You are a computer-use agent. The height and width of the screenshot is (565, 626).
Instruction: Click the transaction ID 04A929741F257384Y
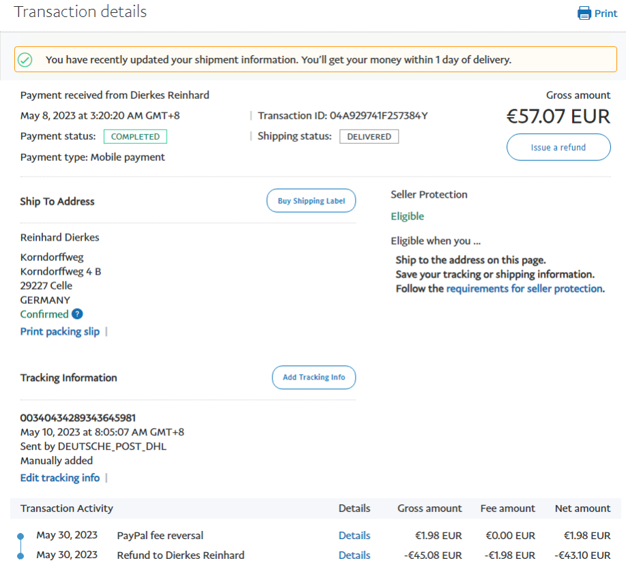click(x=379, y=116)
